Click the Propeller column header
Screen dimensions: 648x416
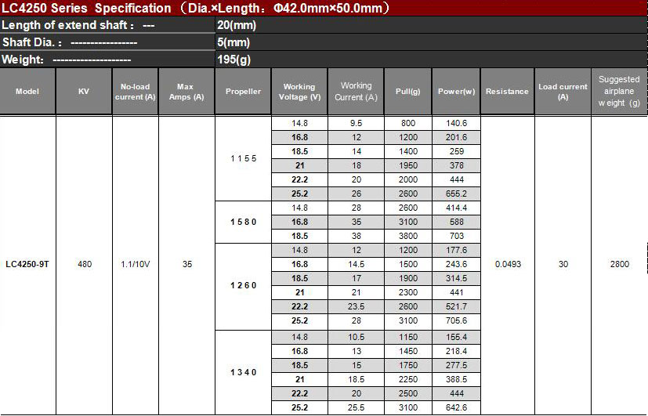pyautogui.click(x=243, y=92)
